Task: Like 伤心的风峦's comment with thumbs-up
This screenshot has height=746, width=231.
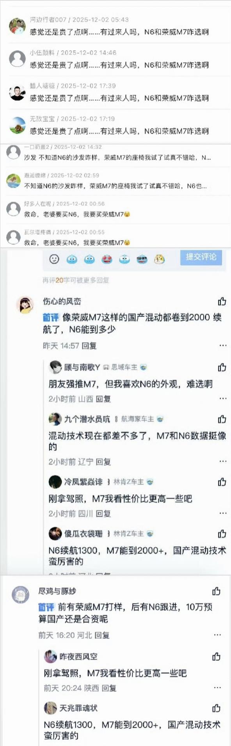Action: [x=222, y=301]
